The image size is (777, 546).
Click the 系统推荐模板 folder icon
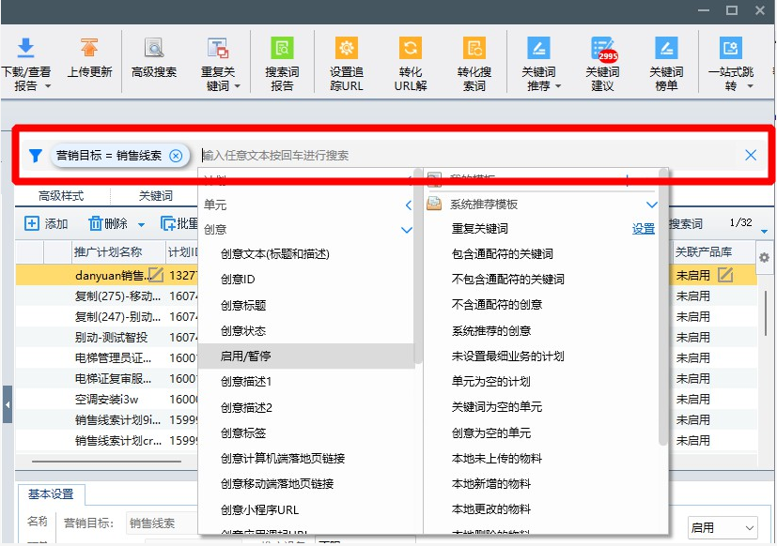(x=434, y=204)
